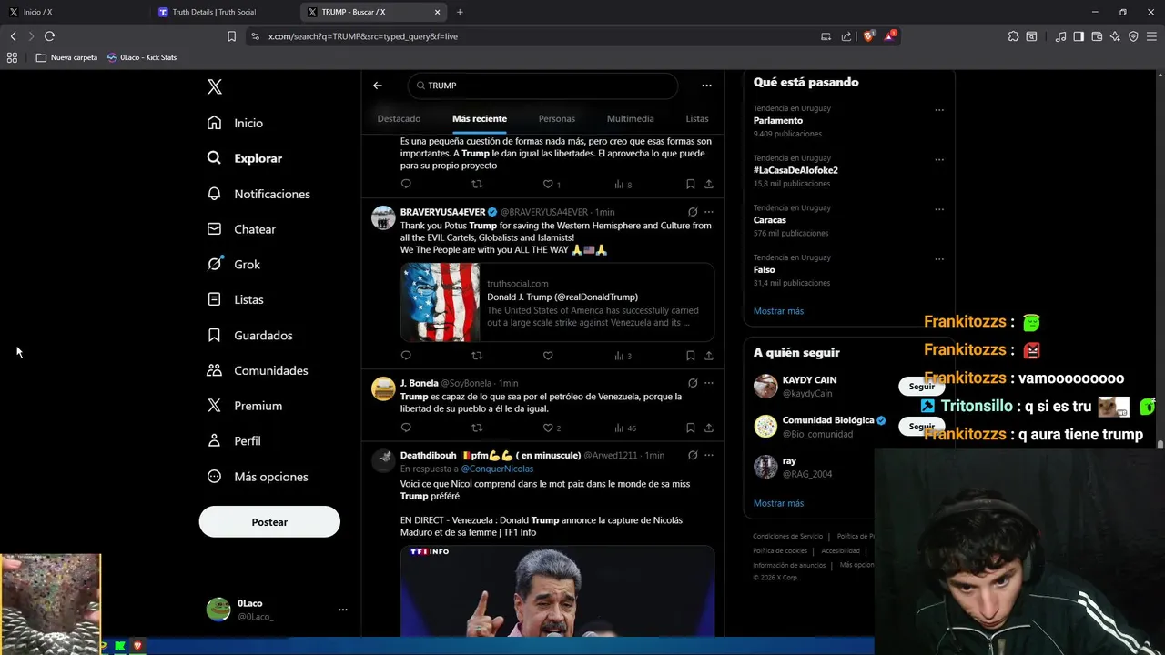Click the Trump flag thumbnail in link card
This screenshot has height=655, width=1165.
point(441,303)
